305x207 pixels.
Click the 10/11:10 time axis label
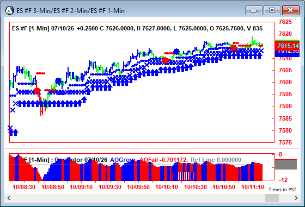[253, 187]
